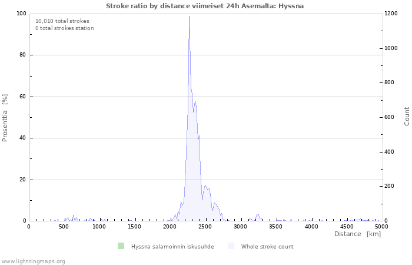Click the 3500 tick on the distance axis
This screenshot has width=412, height=265.
tap(276, 227)
